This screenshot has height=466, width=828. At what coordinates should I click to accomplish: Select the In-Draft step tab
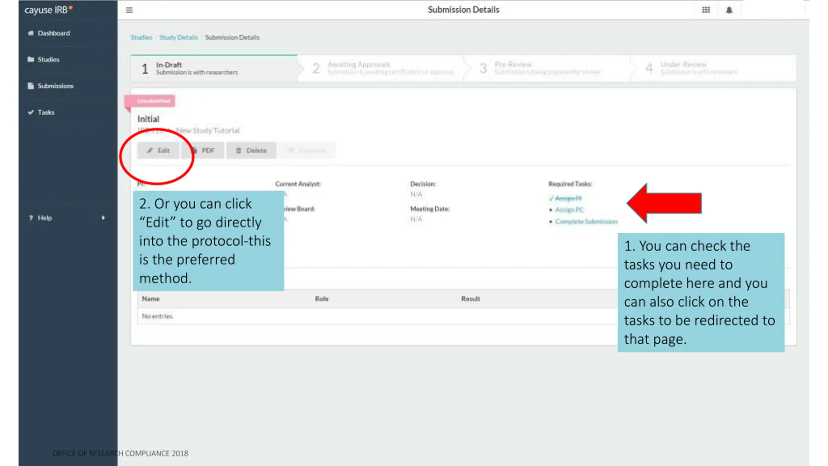point(214,68)
